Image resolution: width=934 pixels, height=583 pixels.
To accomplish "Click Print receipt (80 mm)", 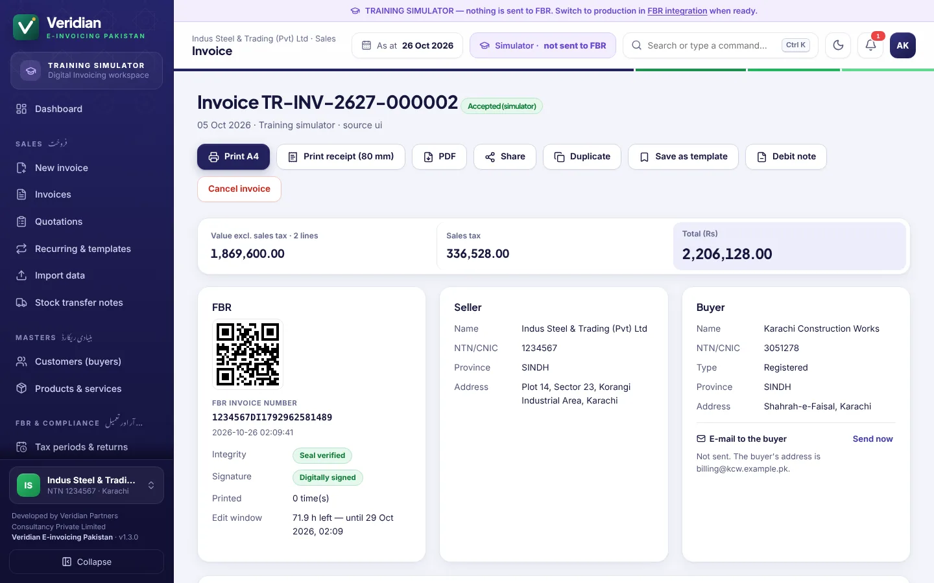I will (341, 157).
